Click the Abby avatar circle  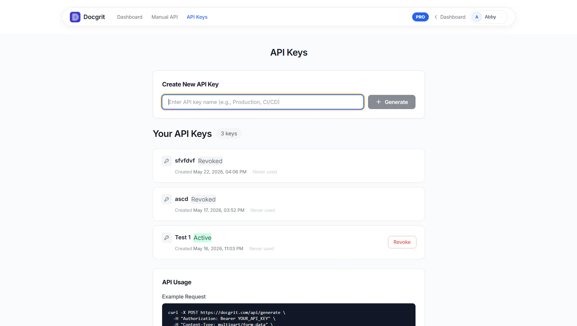tap(477, 17)
